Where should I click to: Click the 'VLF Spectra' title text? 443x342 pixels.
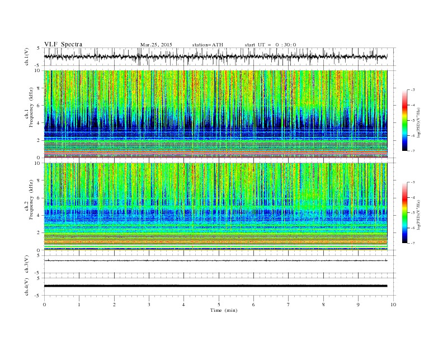click(63, 44)
